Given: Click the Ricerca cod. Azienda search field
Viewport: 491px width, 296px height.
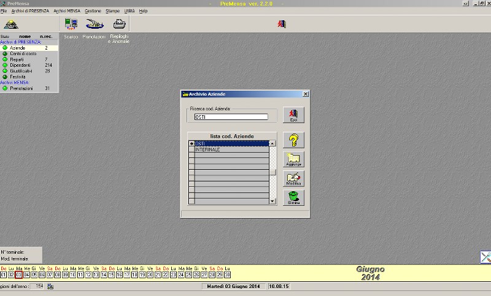Looking at the screenshot, I should click(231, 117).
